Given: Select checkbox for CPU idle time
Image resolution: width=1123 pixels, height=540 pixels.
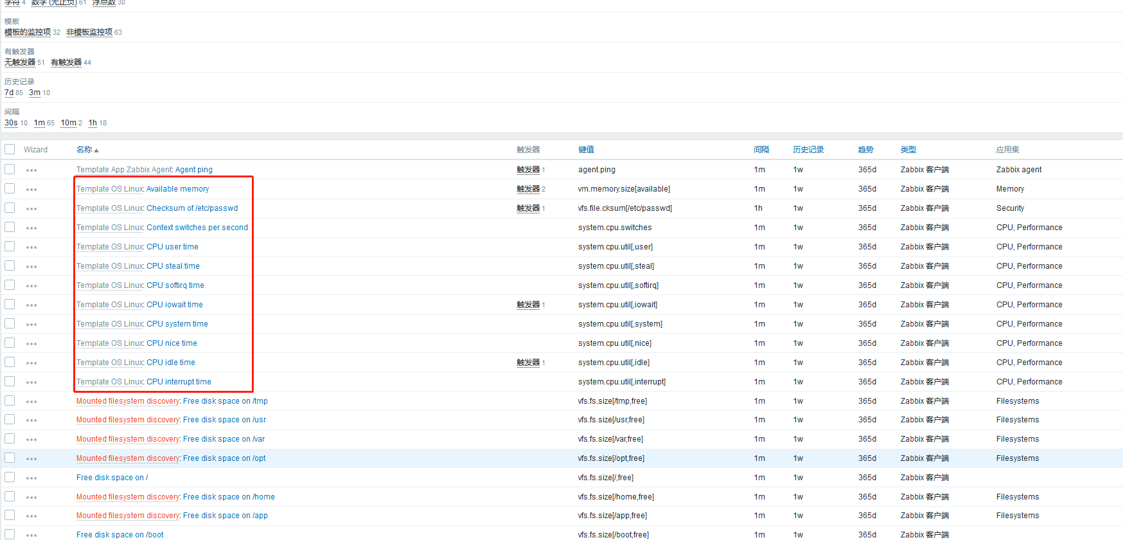Looking at the screenshot, I should tap(10, 362).
